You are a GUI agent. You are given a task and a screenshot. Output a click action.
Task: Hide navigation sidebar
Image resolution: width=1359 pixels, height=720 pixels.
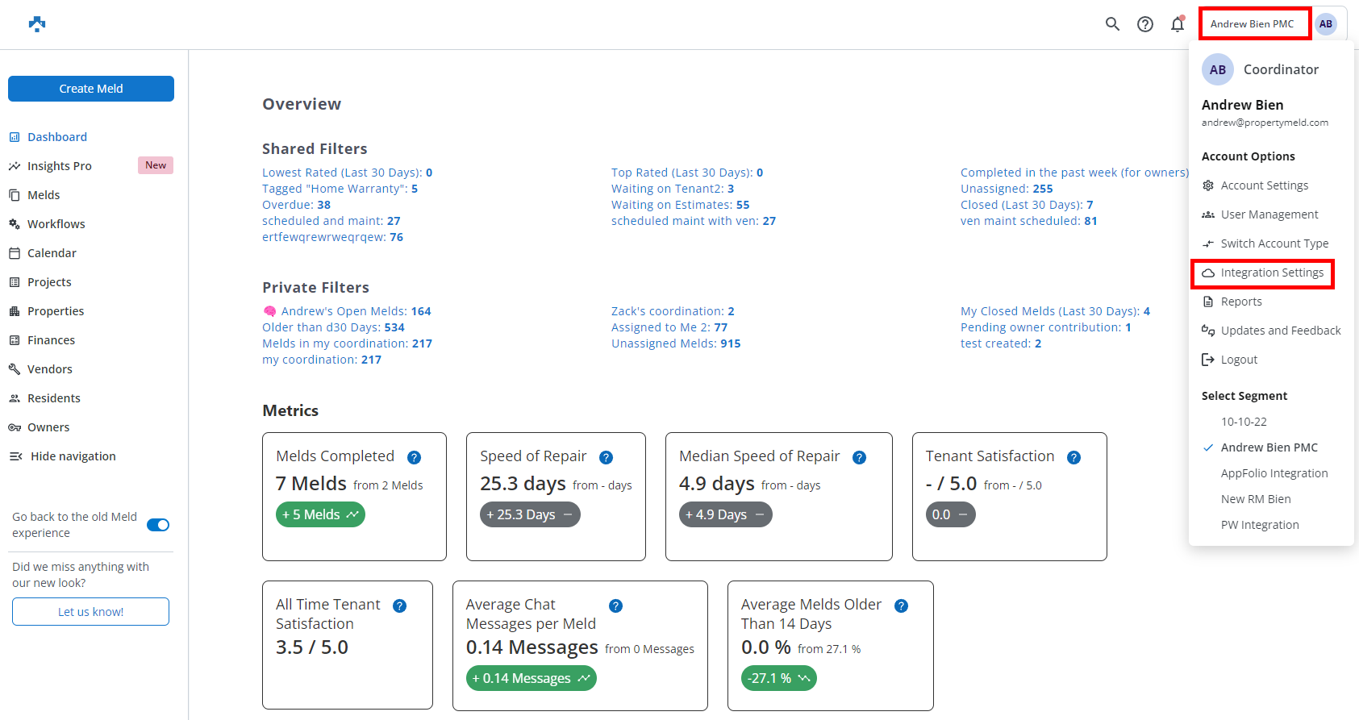(73, 456)
